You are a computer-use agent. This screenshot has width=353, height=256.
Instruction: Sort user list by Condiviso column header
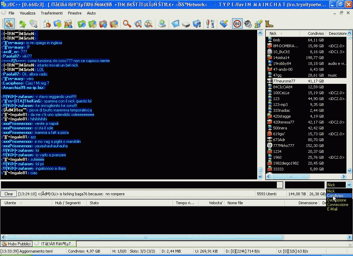tap(316, 33)
